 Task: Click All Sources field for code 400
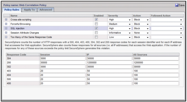point(156,83)
